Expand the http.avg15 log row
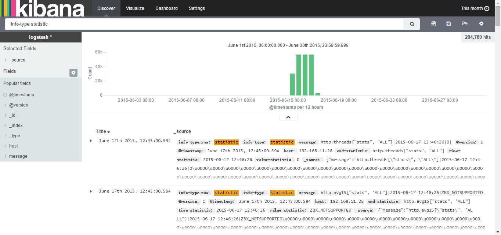 pyautogui.click(x=91, y=191)
